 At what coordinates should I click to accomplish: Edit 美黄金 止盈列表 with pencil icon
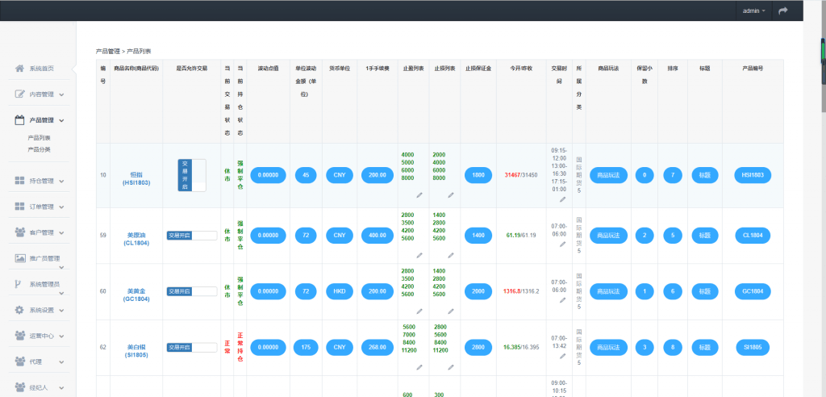pos(419,311)
